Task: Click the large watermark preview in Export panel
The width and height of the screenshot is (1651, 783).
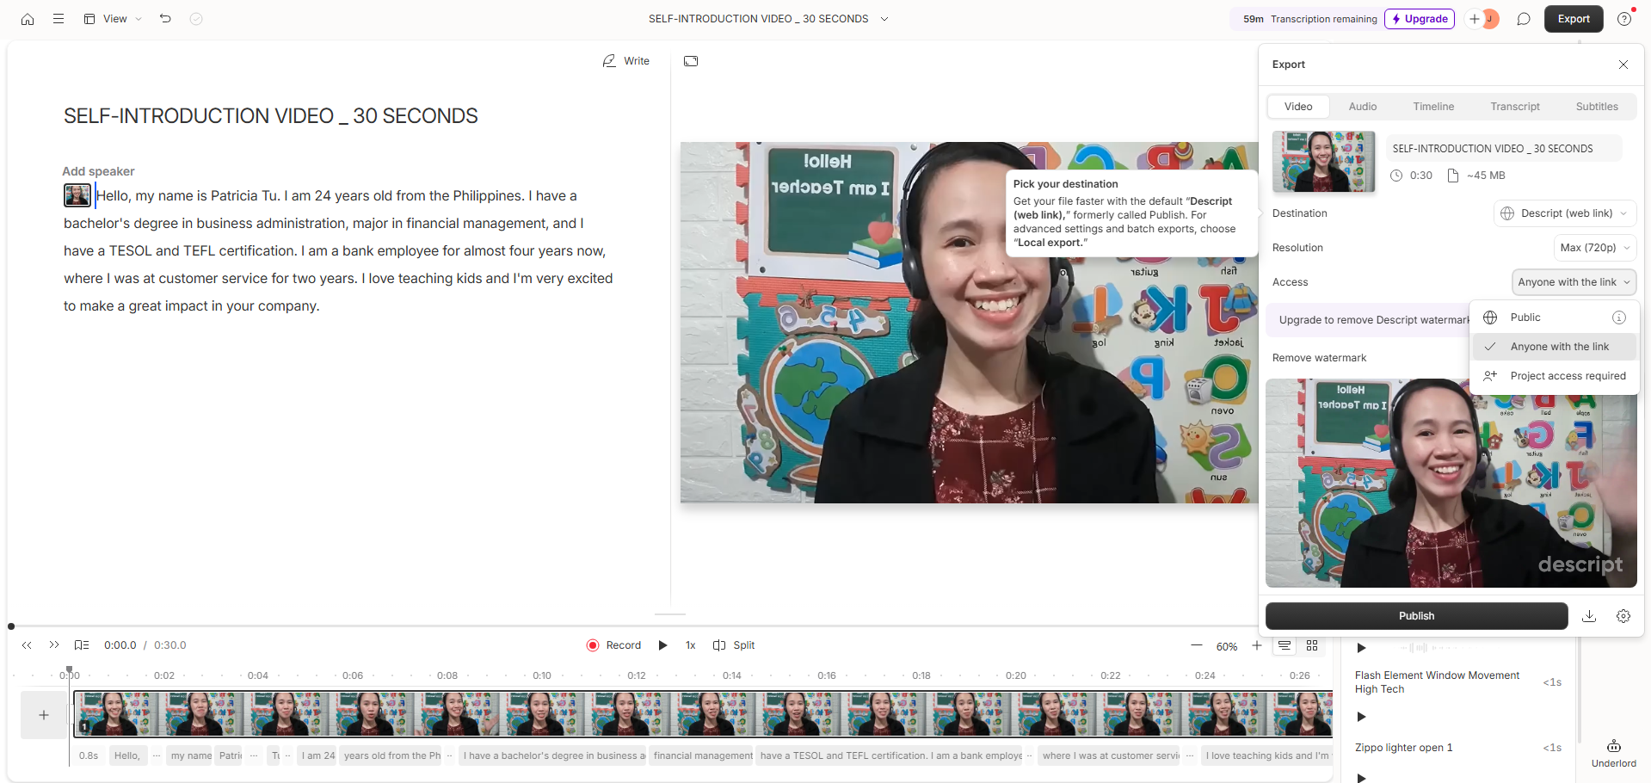Action: (x=1451, y=483)
